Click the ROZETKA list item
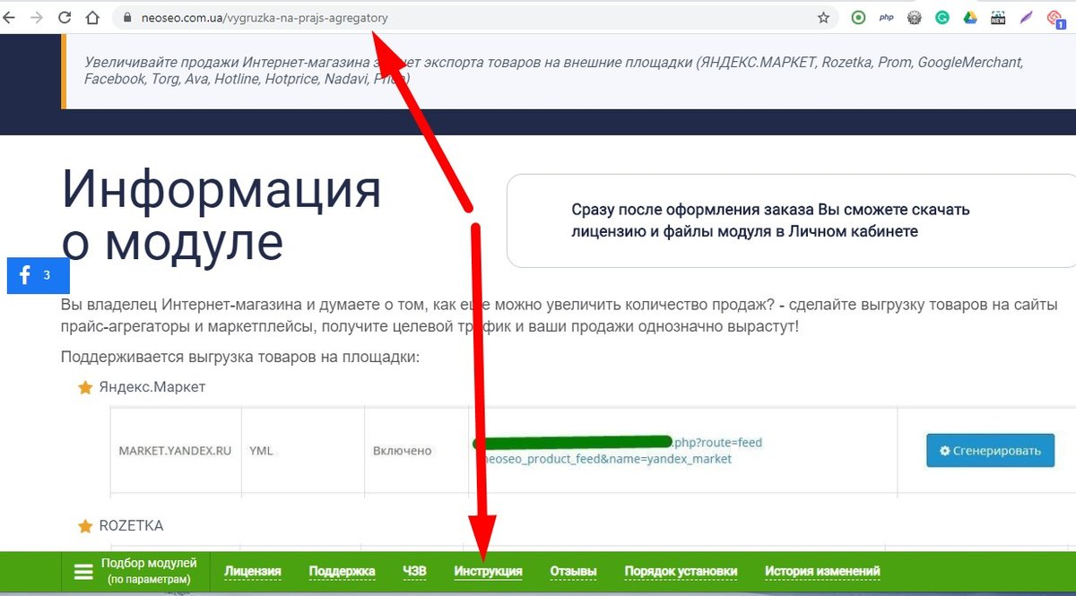Screen dimensions: 1076x596 131,525
